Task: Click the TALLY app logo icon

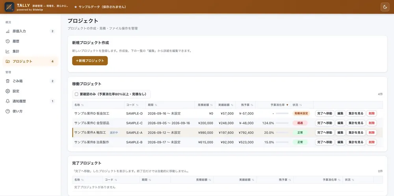Action: [x=9, y=7]
